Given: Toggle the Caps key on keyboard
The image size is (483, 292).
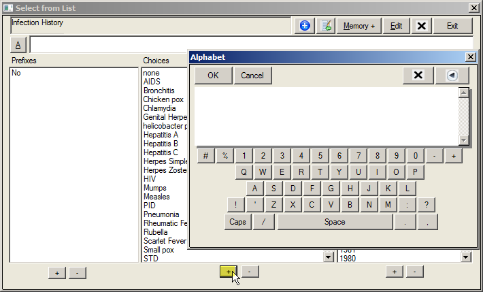Looking at the screenshot, I should pyautogui.click(x=237, y=222).
